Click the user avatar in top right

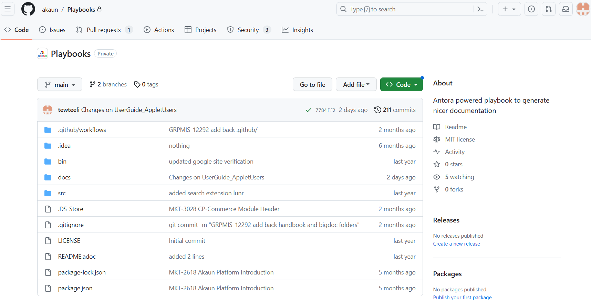pos(583,9)
